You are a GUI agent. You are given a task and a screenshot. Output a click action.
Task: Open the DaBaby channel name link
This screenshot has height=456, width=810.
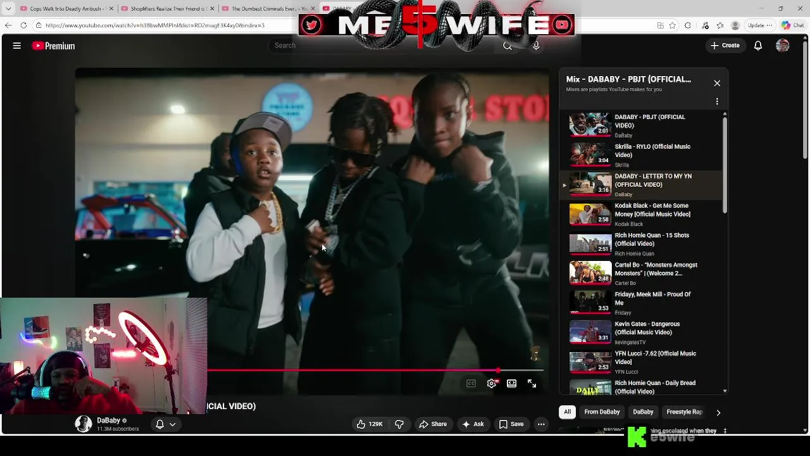click(108, 421)
